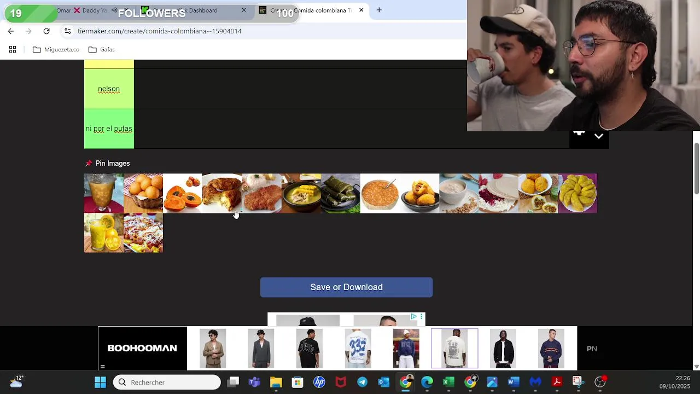This screenshot has width=700, height=394.
Task: Pick the yellow lulo juice image
Action: 103,233
